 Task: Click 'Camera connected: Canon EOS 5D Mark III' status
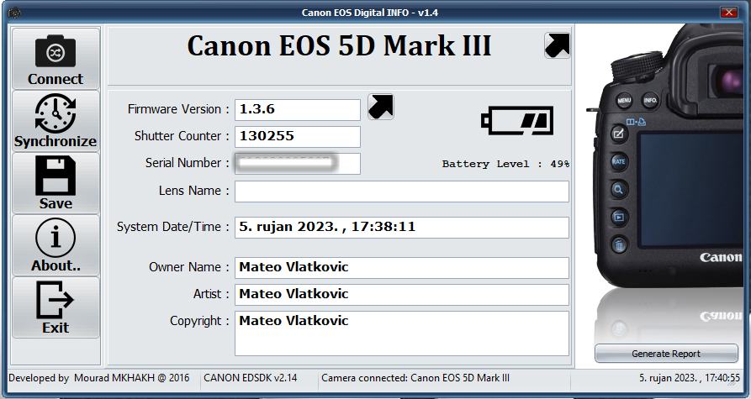(x=415, y=378)
